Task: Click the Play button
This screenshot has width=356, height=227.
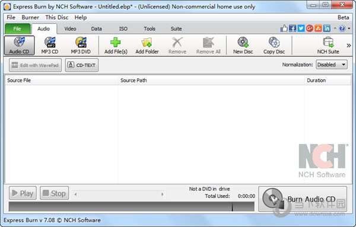Action: click(23, 193)
